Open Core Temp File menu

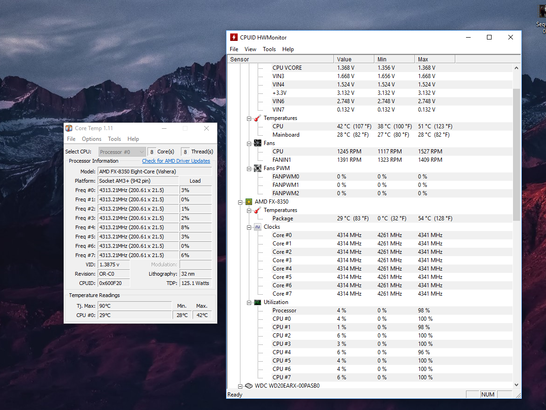click(x=71, y=139)
